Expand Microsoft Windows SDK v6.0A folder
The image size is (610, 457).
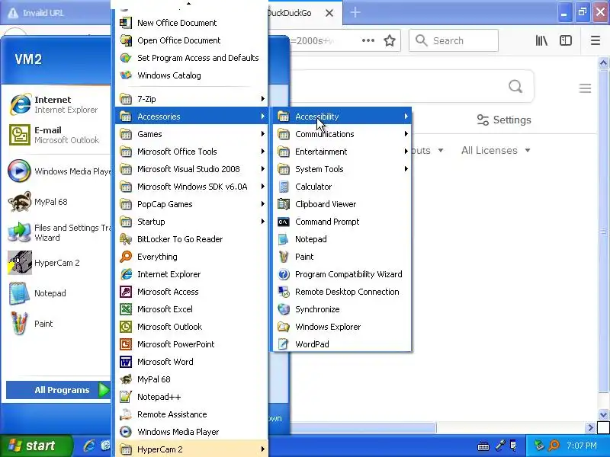click(x=191, y=187)
